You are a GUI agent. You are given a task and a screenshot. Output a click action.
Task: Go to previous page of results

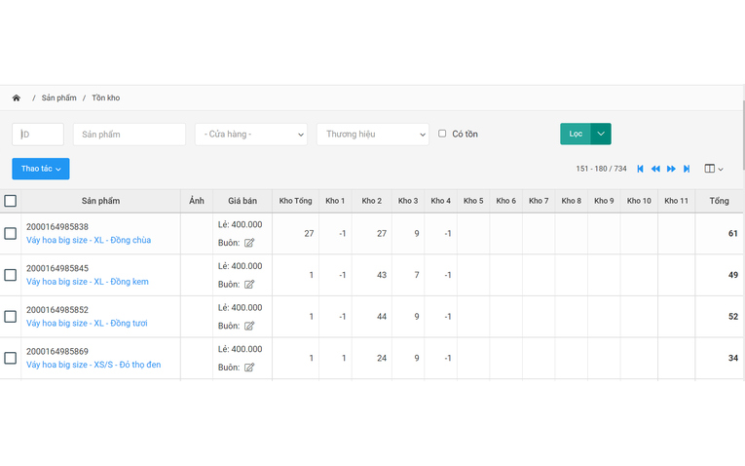(x=655, y=169)
